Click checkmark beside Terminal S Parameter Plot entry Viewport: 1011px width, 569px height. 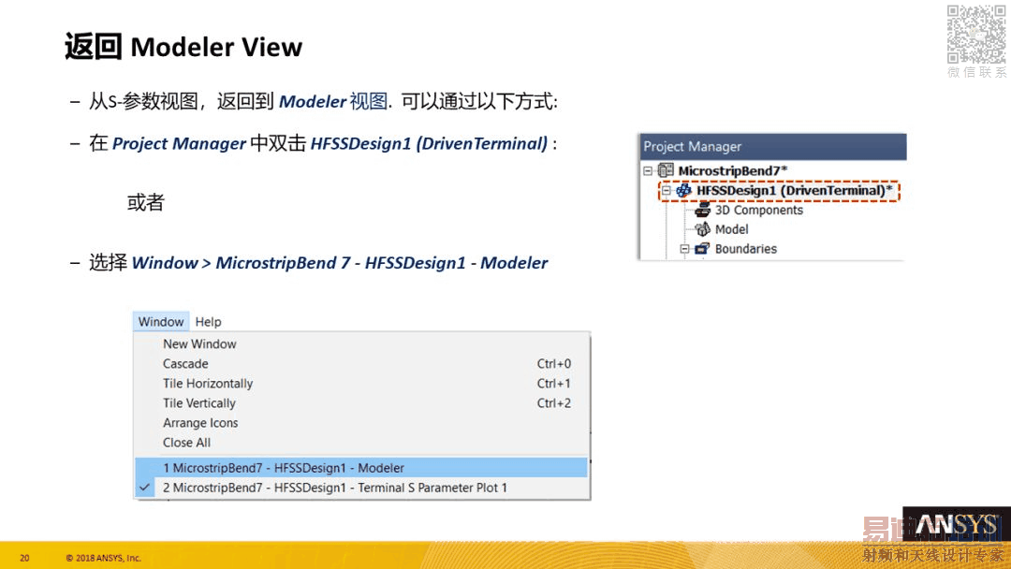pos(145,488)
